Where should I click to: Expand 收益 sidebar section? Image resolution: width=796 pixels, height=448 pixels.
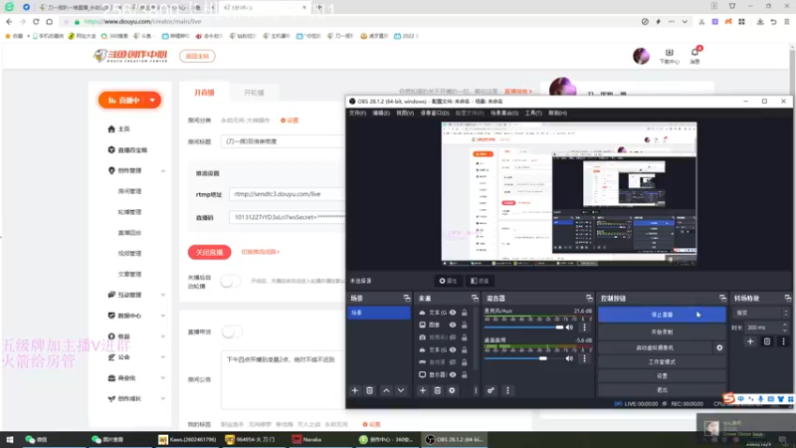163,336
